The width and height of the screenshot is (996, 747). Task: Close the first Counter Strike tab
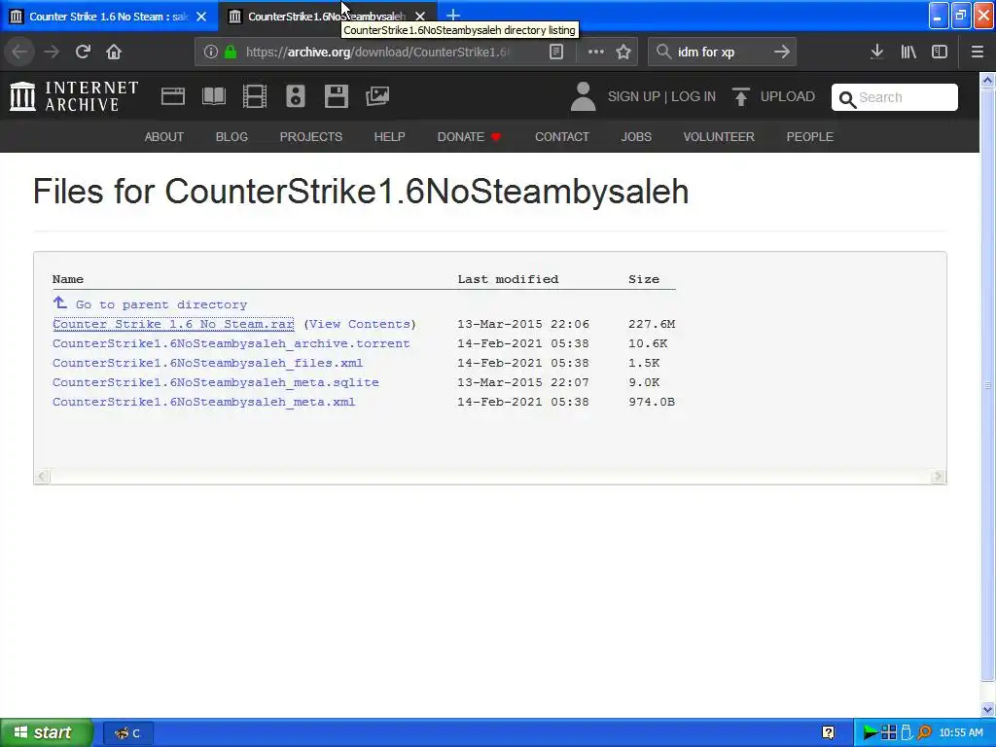coord(201,17)
